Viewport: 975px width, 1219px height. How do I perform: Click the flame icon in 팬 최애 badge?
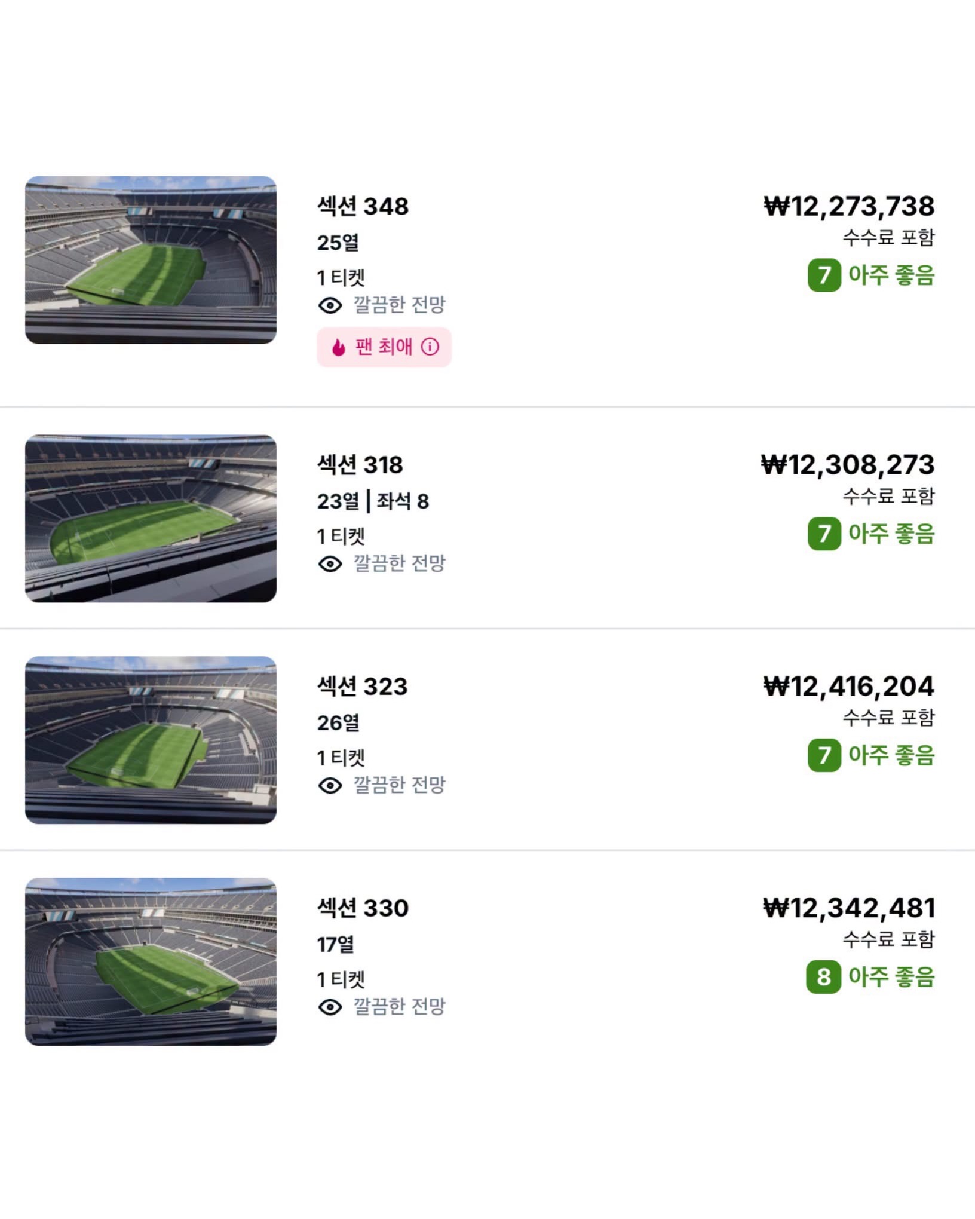click(x=339, y=347)
